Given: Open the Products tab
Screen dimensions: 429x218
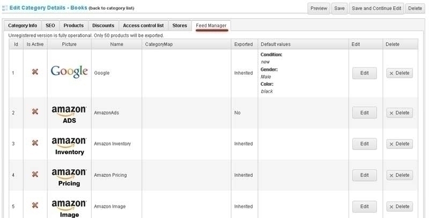Looking at the screenshot, I should click(x=73, y=25).
